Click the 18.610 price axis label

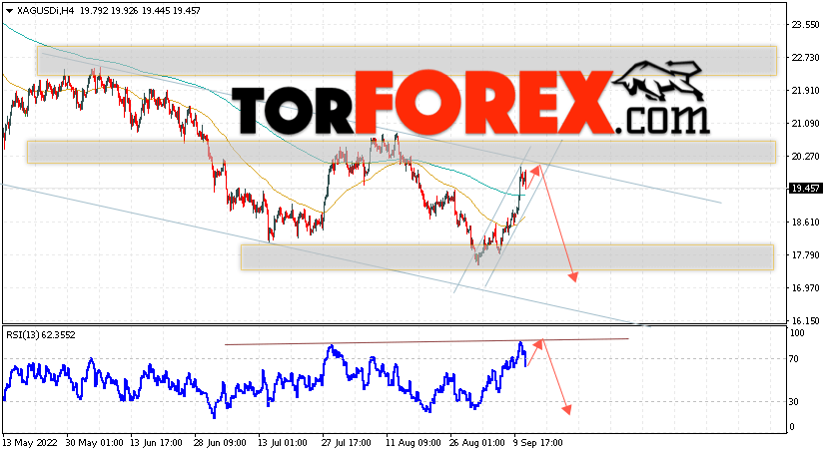pos(805,223)
